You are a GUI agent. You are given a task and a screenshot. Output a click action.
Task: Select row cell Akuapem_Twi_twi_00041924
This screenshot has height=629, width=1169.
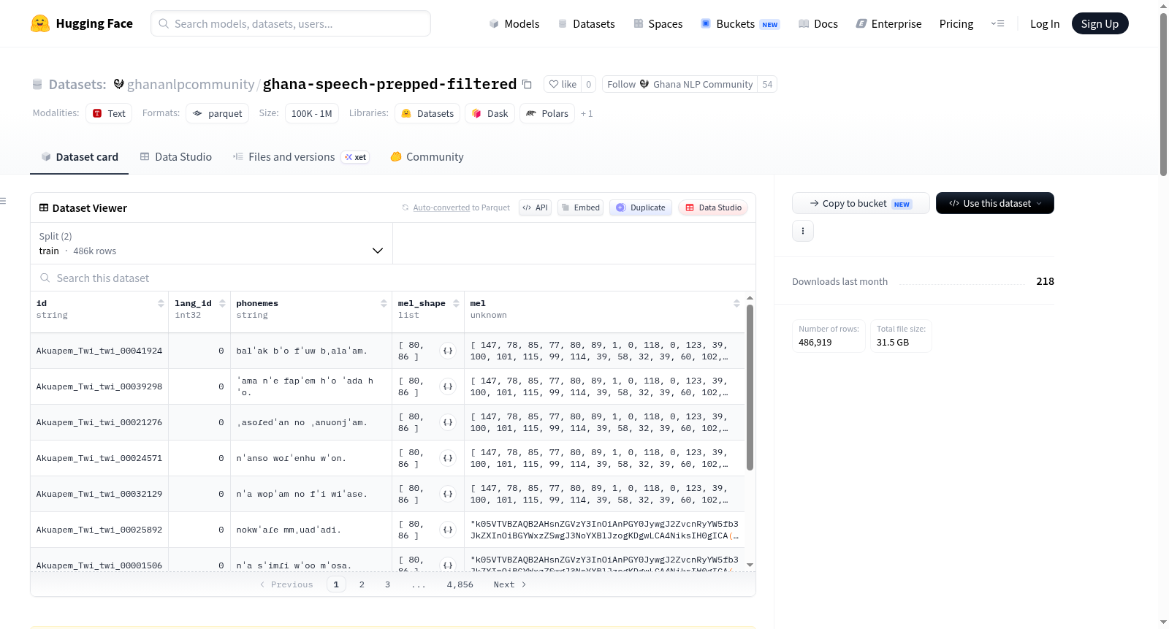(x=99, y=351)
